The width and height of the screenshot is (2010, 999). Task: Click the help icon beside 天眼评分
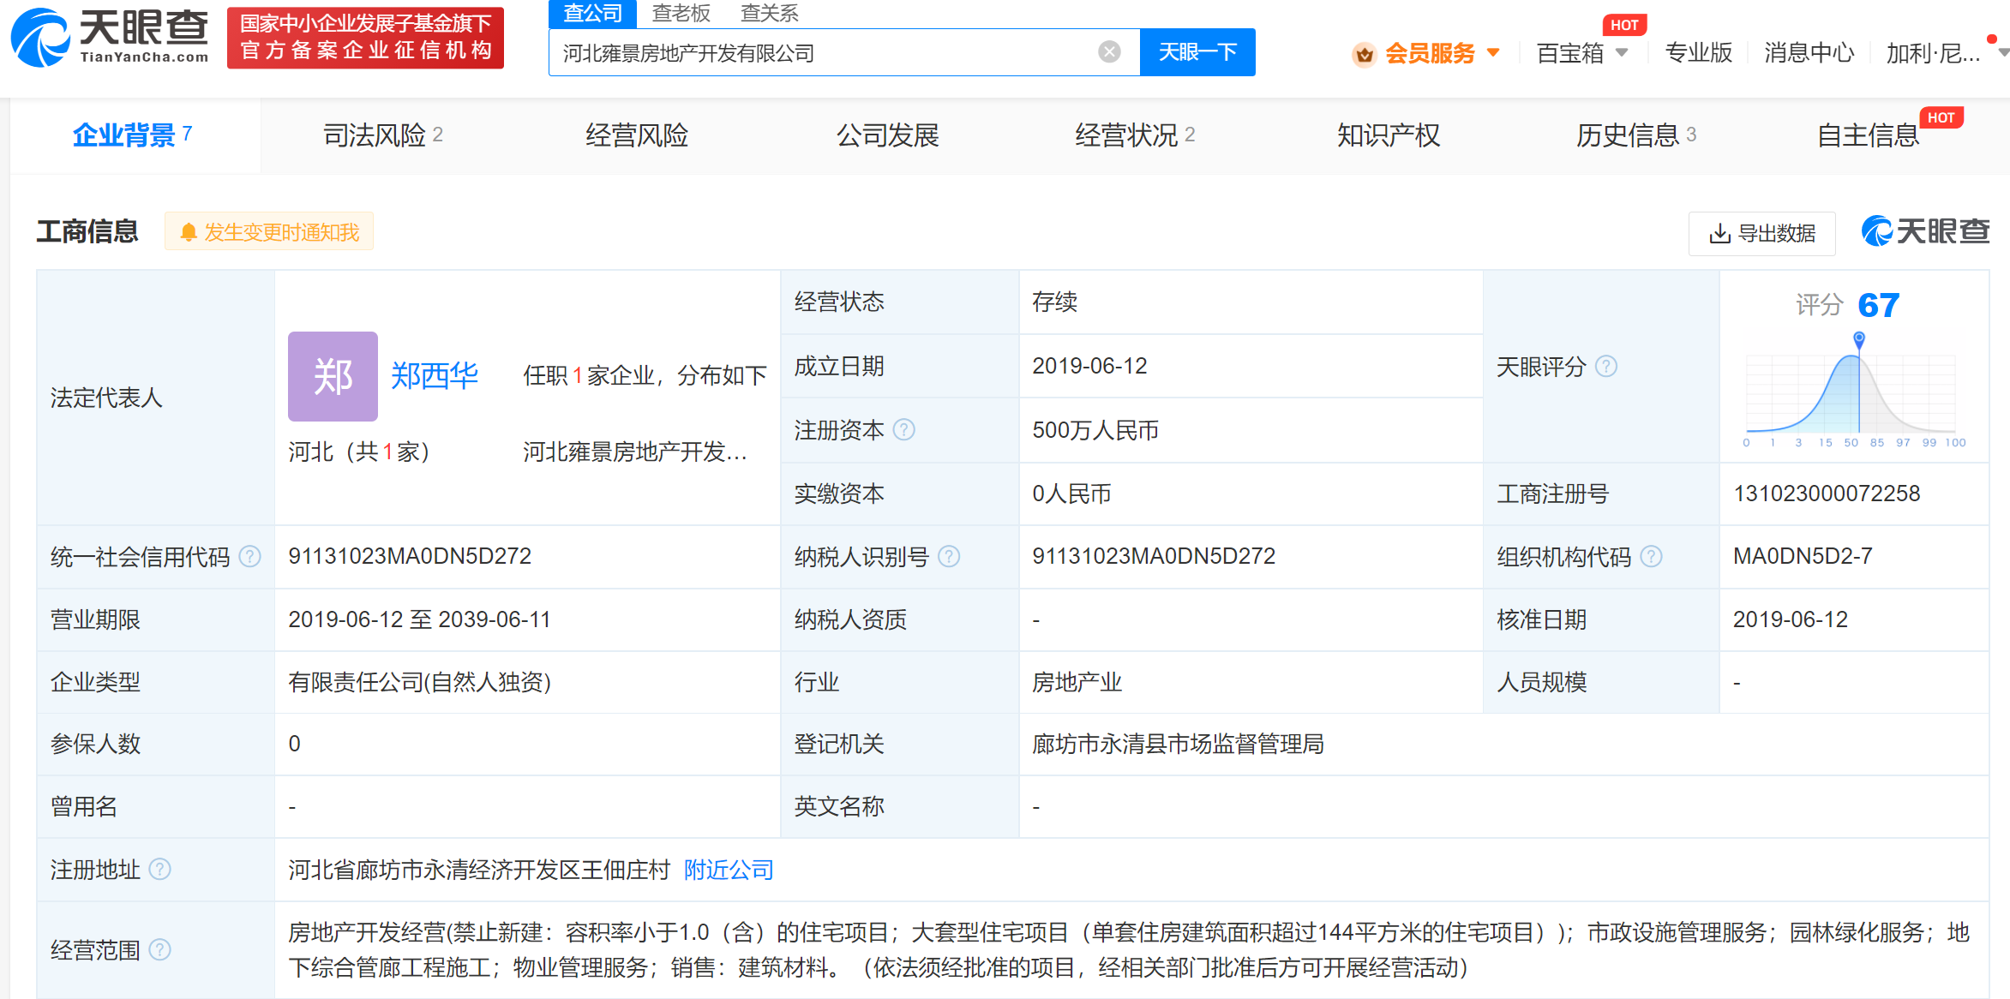(1606, 367)
